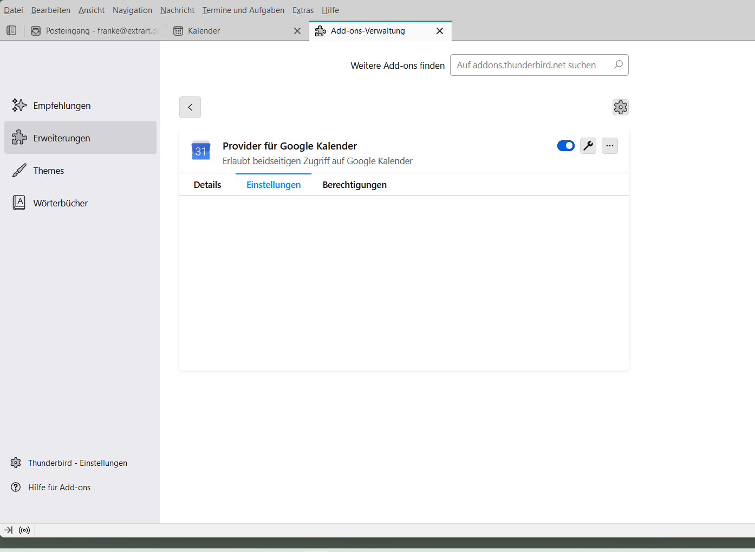Image resolution: width=755 pixels, height=552 pixels.
Task: Open Thunderbird - Einstellungen link
Action: pos(77,463)
